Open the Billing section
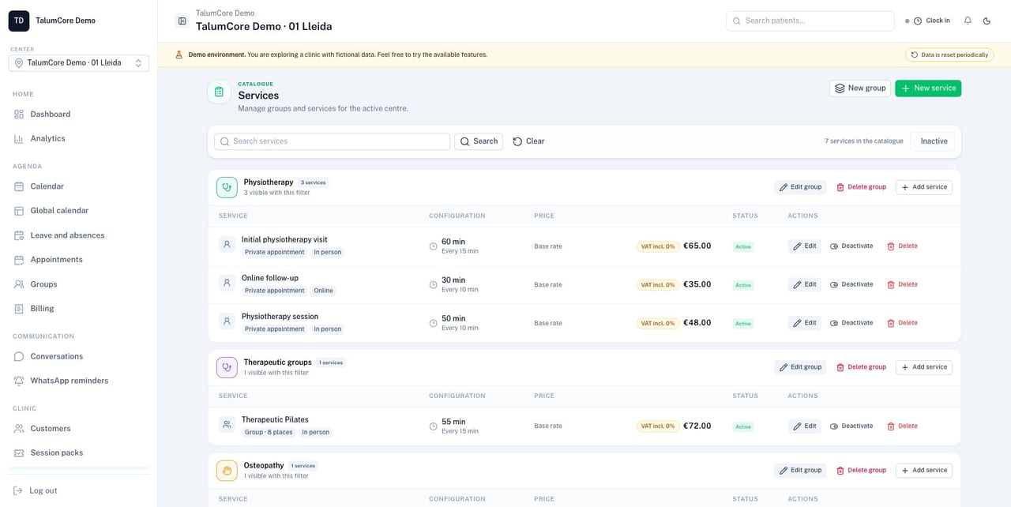1011x507 pixels. point(42,309)
